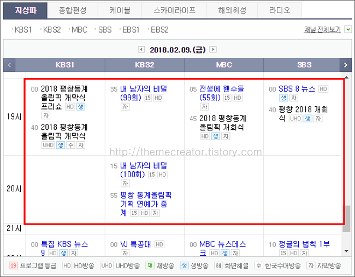355x277 pixels.
Task: Click 생 live badge beside 프리쇼
Action: (x=81, y=106)
